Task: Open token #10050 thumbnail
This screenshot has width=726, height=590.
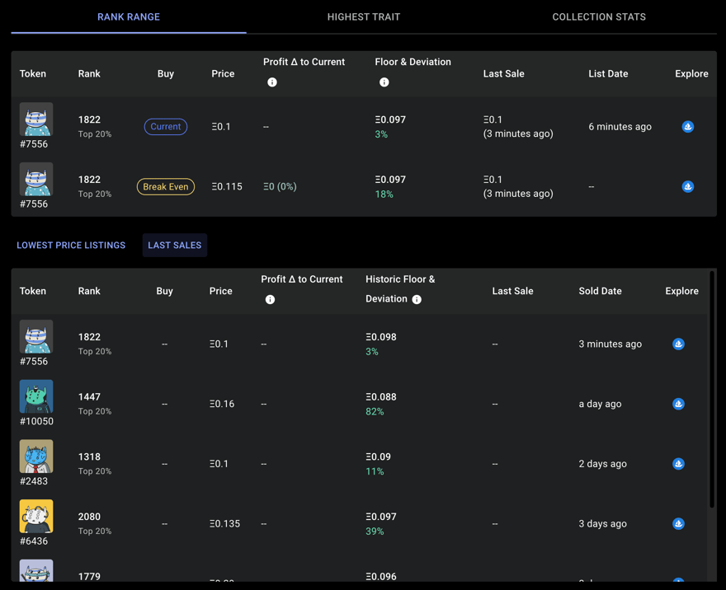Action: pos(36,396)
